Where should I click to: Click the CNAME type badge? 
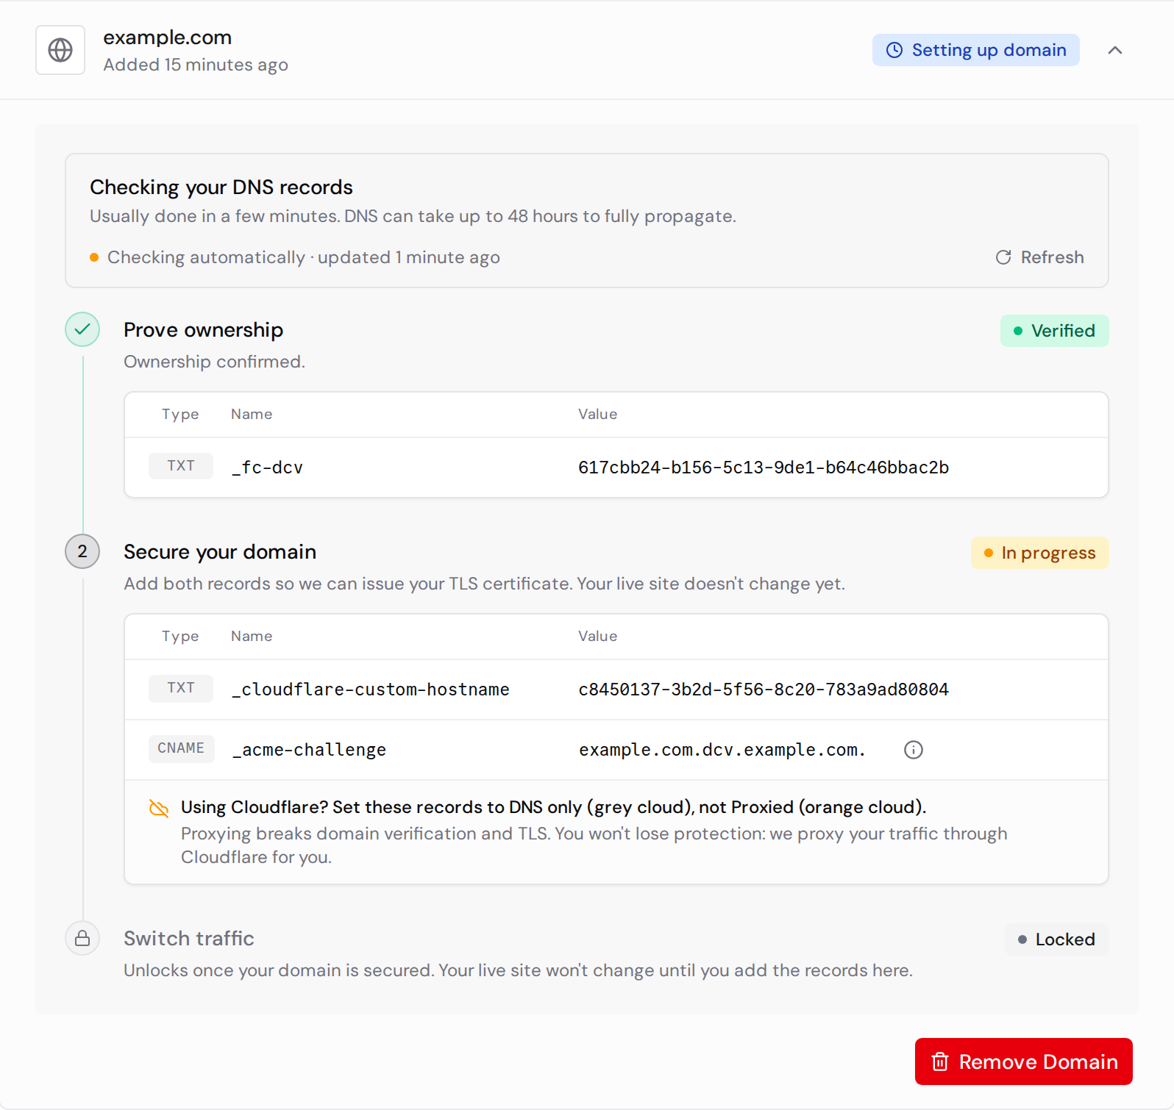tap(181, 748)
